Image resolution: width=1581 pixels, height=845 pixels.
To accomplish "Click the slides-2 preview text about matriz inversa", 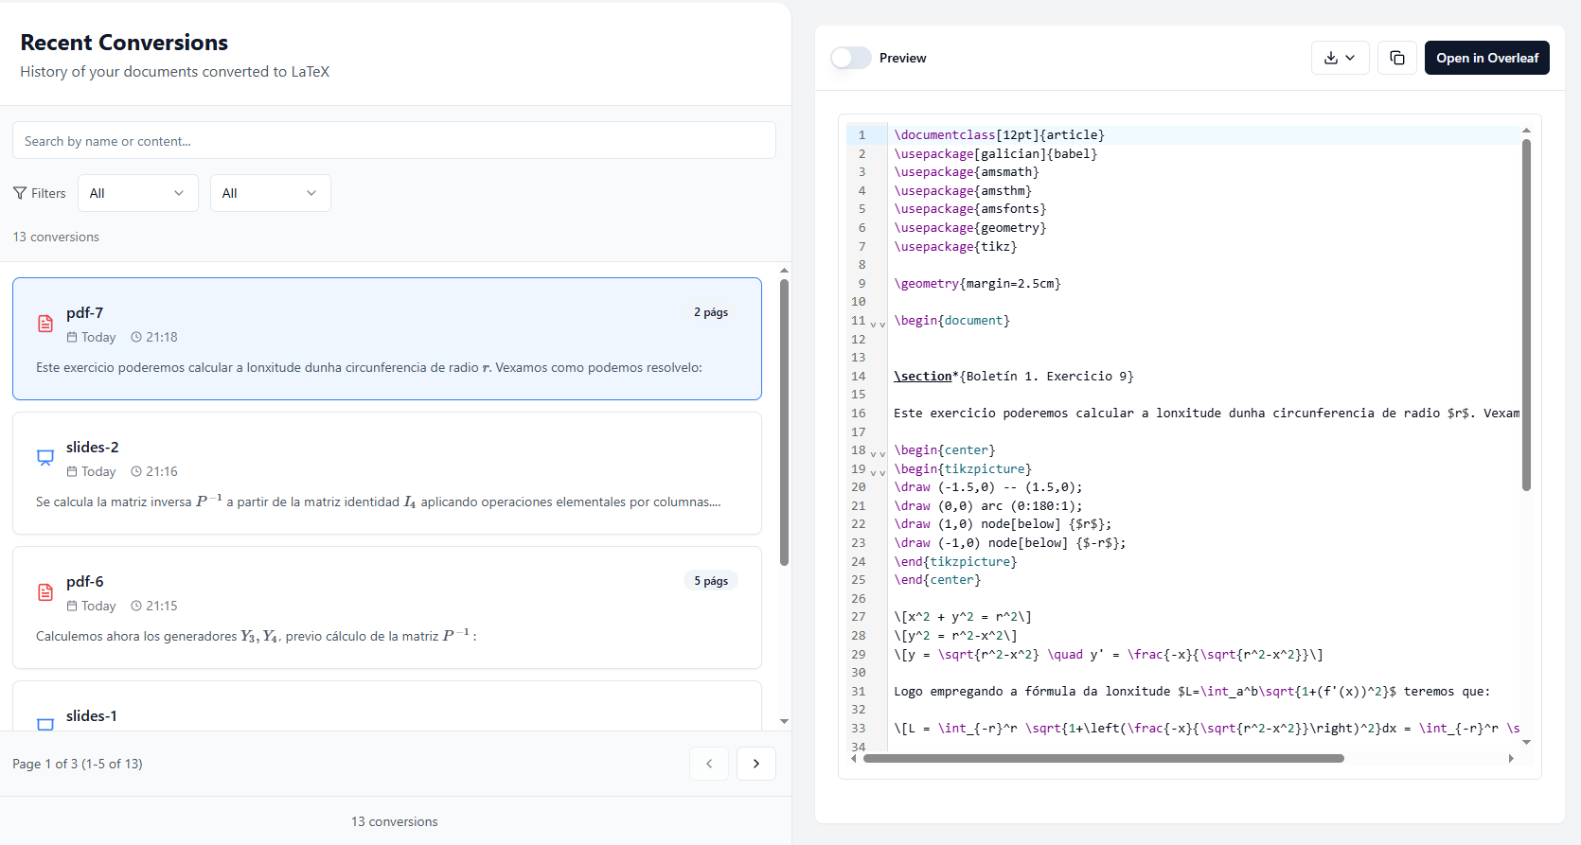I will pos(379,502).
